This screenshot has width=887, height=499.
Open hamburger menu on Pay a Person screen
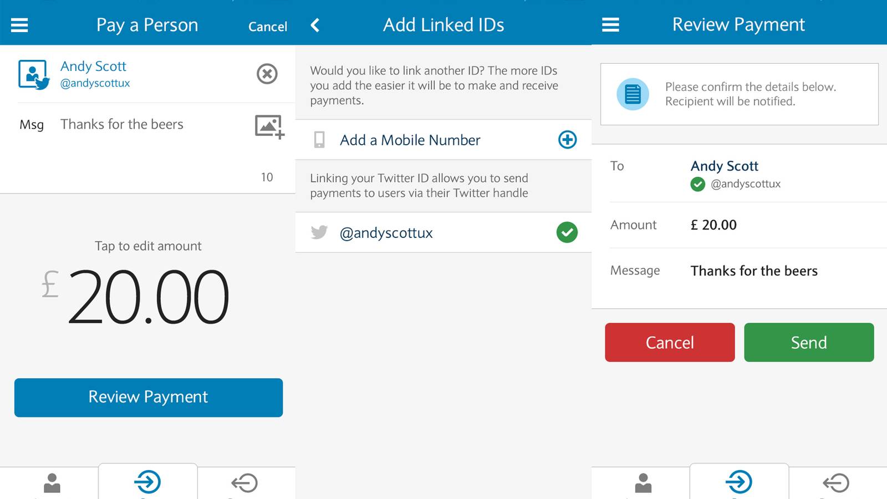[19, 25]
